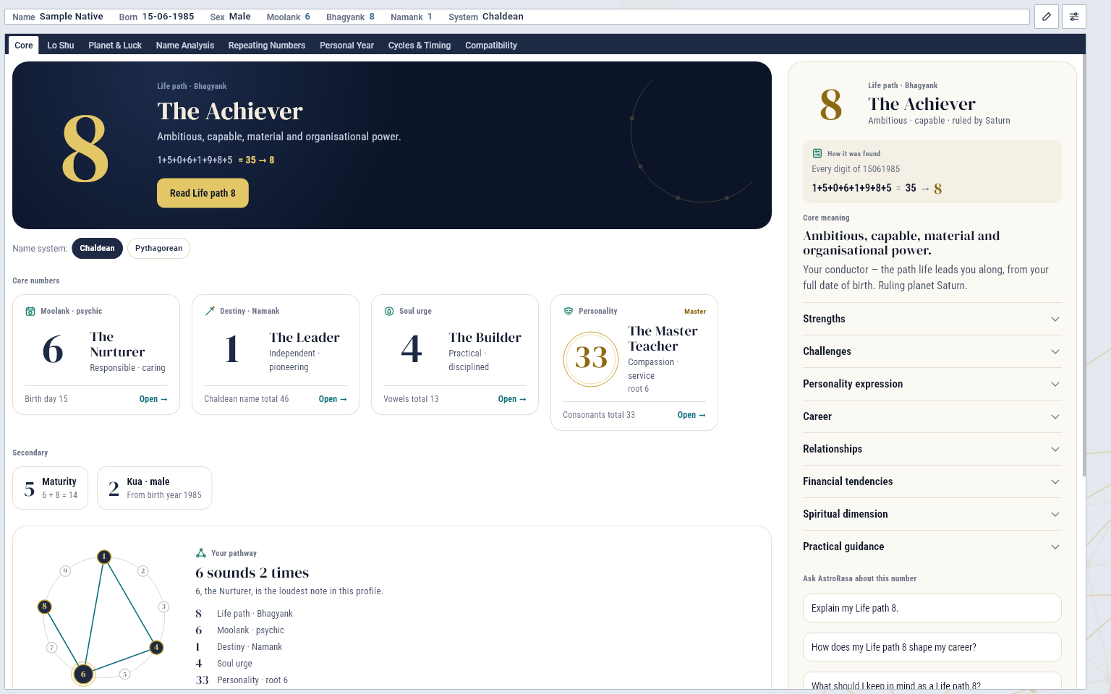Image resolution: width=1111 pixels, height=694 pixels.
Task: Switch to the Core tab
Action: [24, 45]
